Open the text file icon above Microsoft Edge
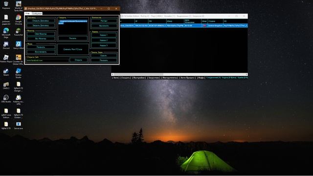 [x=6, y=20]
